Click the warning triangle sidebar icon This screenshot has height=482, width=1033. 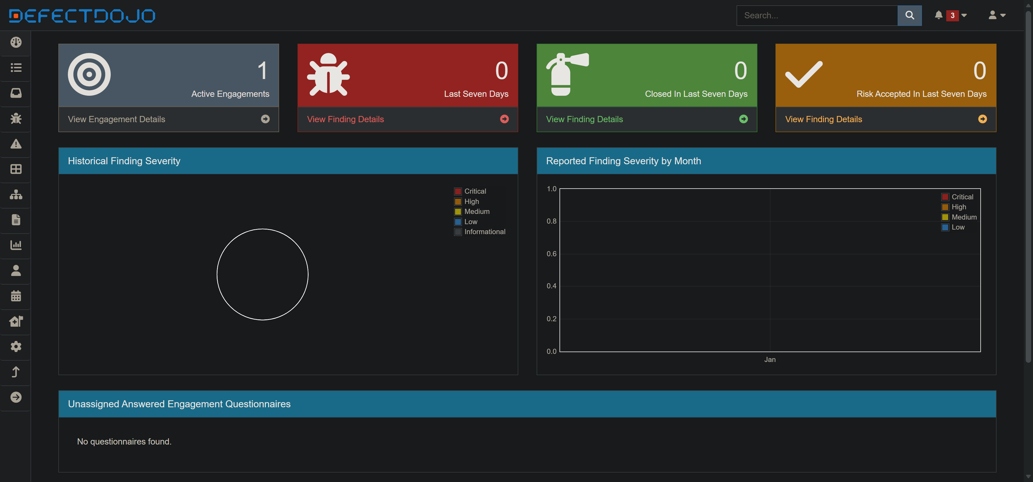(x=16, y=144)
